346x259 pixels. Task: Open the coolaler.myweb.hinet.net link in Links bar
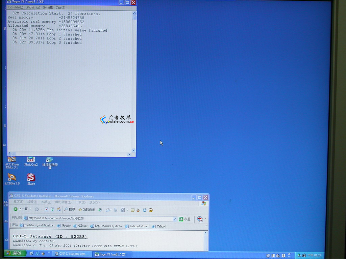[37, 225]
